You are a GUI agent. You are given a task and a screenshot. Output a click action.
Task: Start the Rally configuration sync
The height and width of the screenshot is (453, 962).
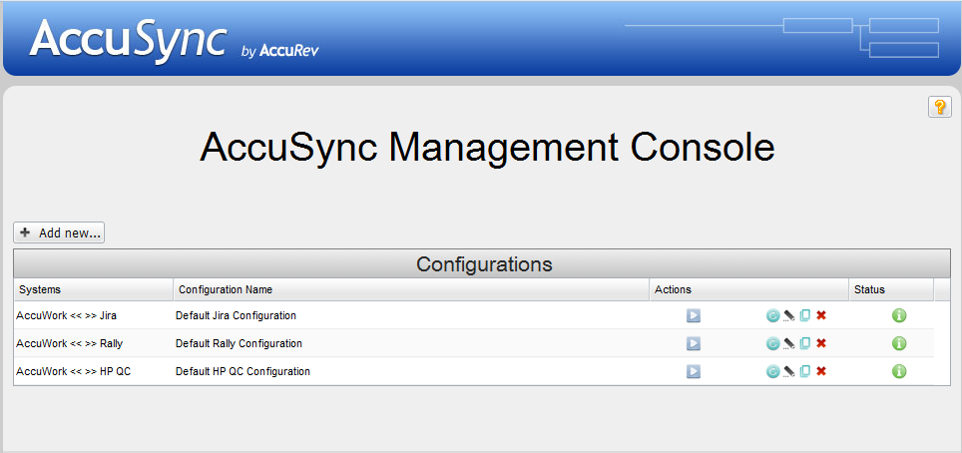pos(693,343)
